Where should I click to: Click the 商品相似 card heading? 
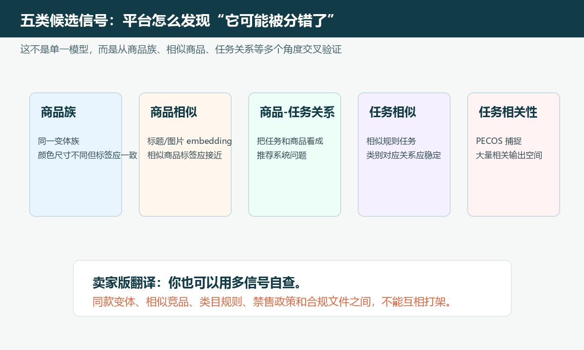point(174,112)
